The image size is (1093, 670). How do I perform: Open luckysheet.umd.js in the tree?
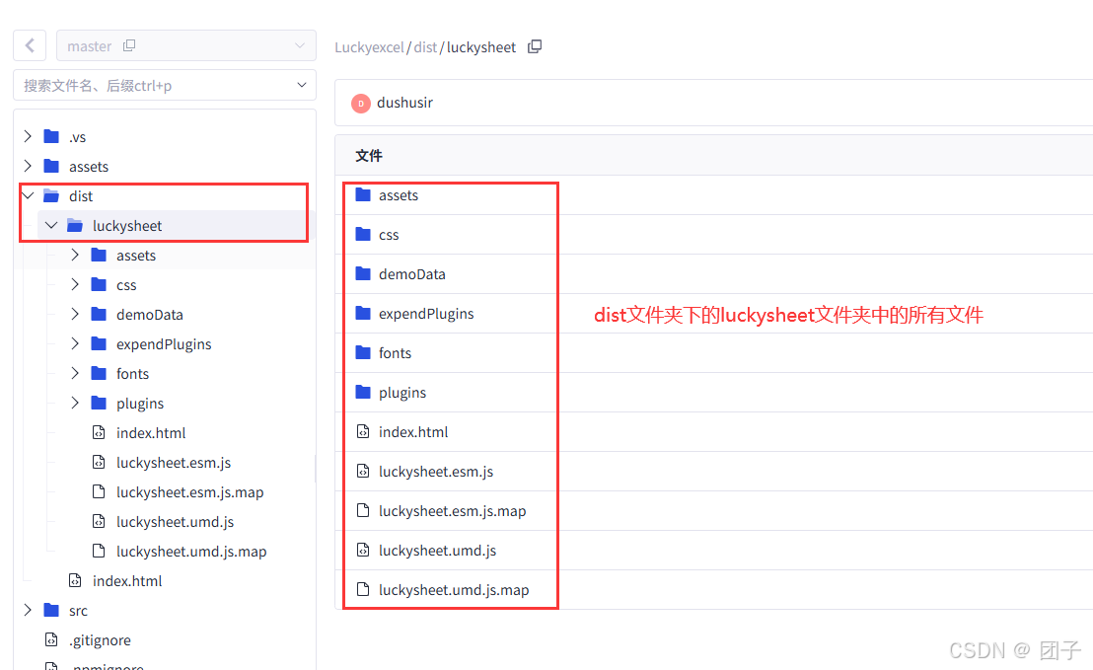pyautogui.click(x=175, y=522)
